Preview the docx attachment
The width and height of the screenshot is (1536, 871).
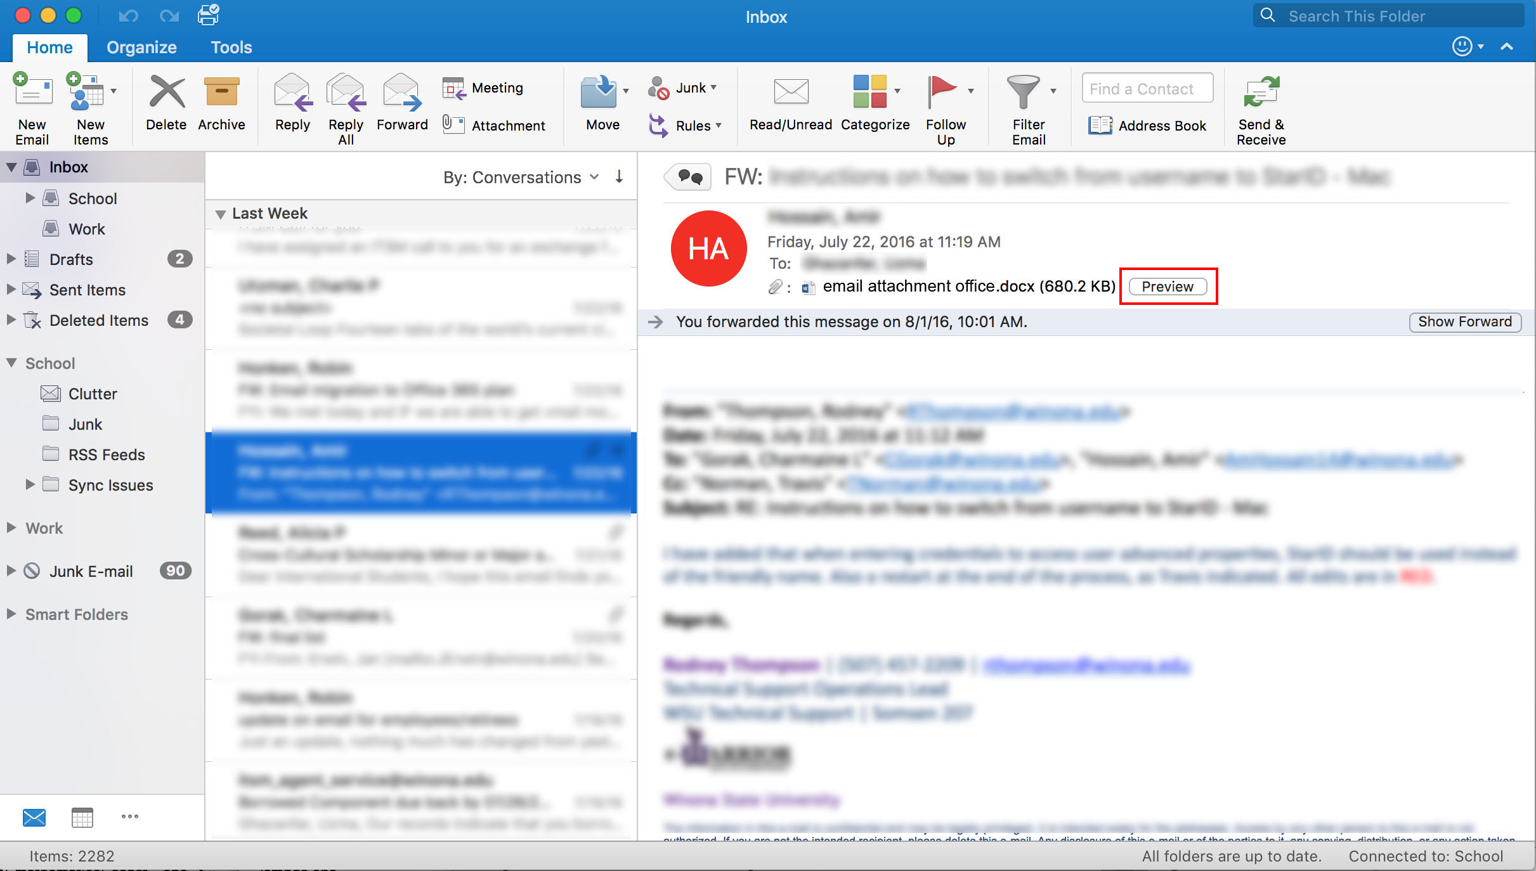pos(1168,287)
